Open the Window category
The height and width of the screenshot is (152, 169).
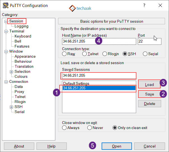(x=16, y=52)
